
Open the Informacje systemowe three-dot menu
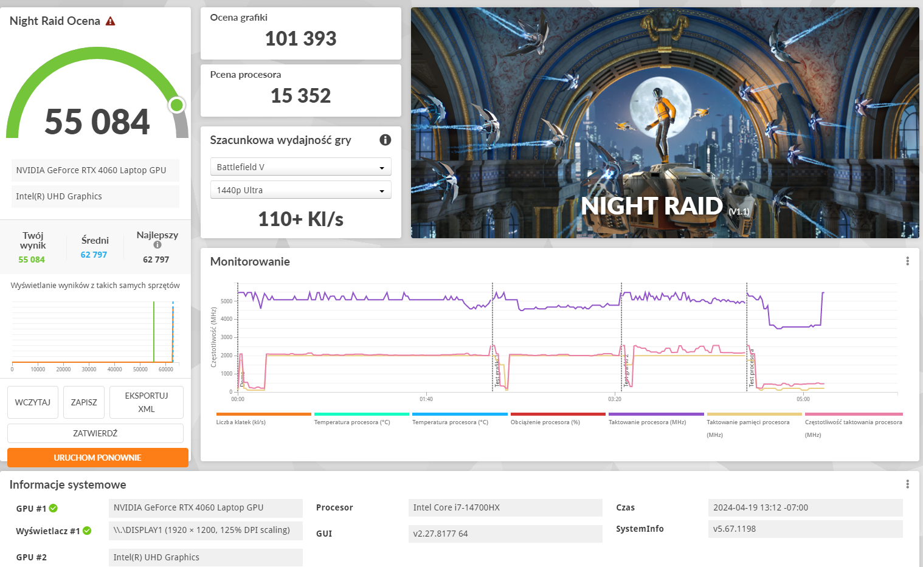907,484
